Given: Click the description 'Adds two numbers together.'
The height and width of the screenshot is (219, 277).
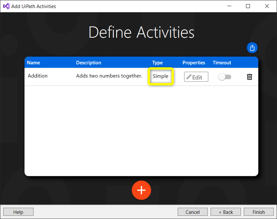Looking at the screenshot, I should coord(109,76).
